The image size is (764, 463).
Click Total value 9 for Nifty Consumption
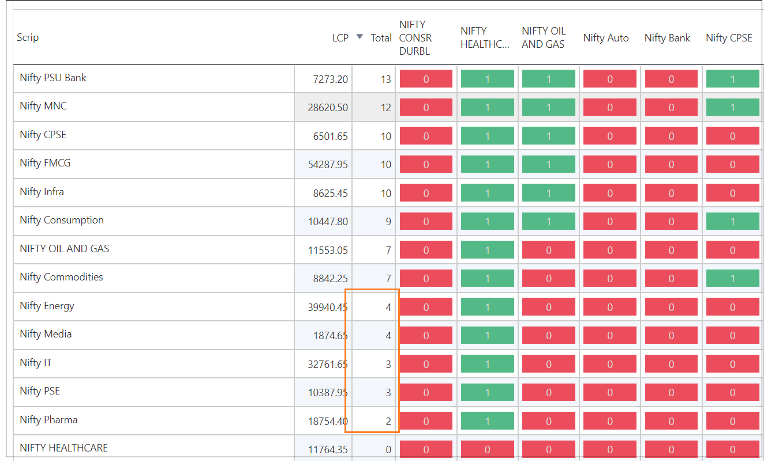388,222
